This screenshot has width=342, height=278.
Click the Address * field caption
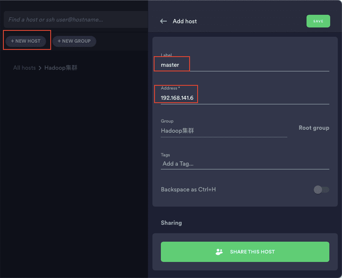170,88
